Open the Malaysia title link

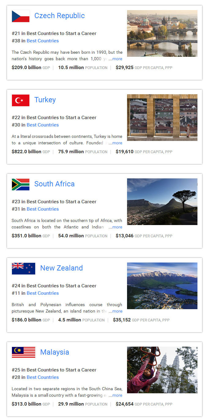[x=54, y=352]
